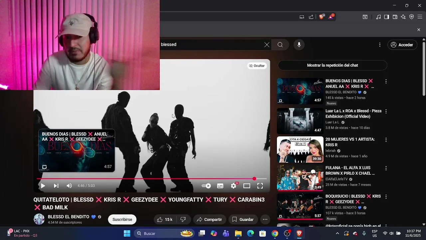The height and width of the screenshot is (240, 426).
Task: Open LAC - PHX score widget in taskbar
Action: 22,233
